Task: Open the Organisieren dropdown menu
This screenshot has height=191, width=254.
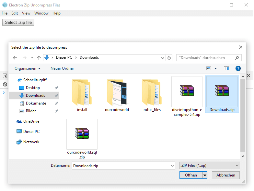Action: 28,68
